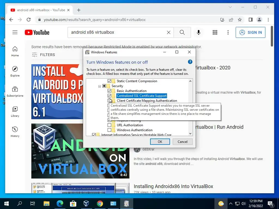Open the Windows Start menu
The width and height of the screenshot is (279, 209).
click(x=7, y=203)
